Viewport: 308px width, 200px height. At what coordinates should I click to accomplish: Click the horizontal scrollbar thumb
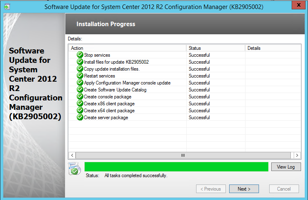(x=183, y=155)
